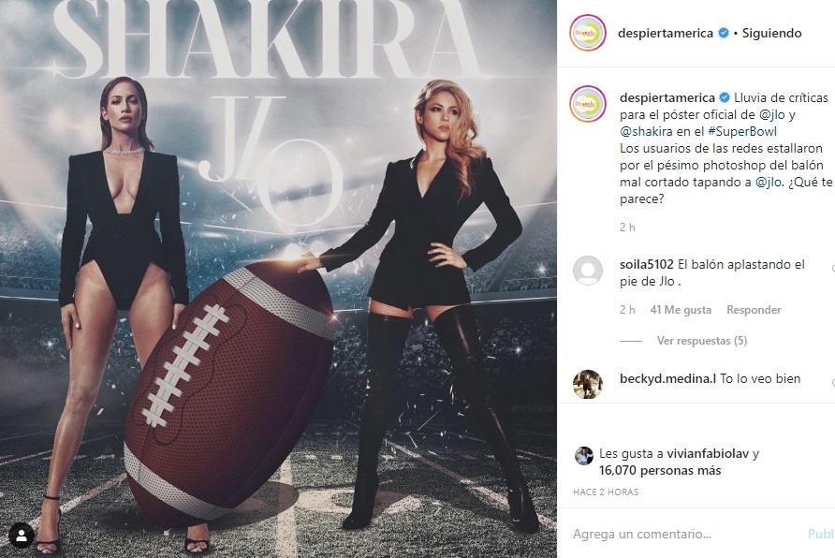Click the Super Bowl poster image
Image resolution: width=835 pixels, height=558 pixels.
(x=278, y=279)
